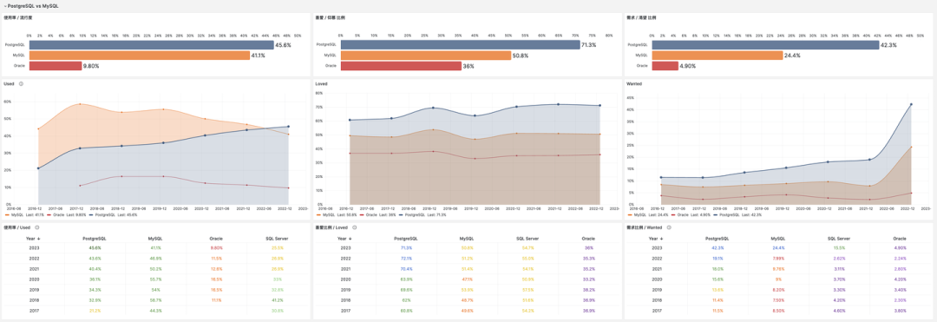The image size is (937, 322).
Task: Click the 43.6% PostgreSQL cell in Used table
Action: tap(95, 257)
